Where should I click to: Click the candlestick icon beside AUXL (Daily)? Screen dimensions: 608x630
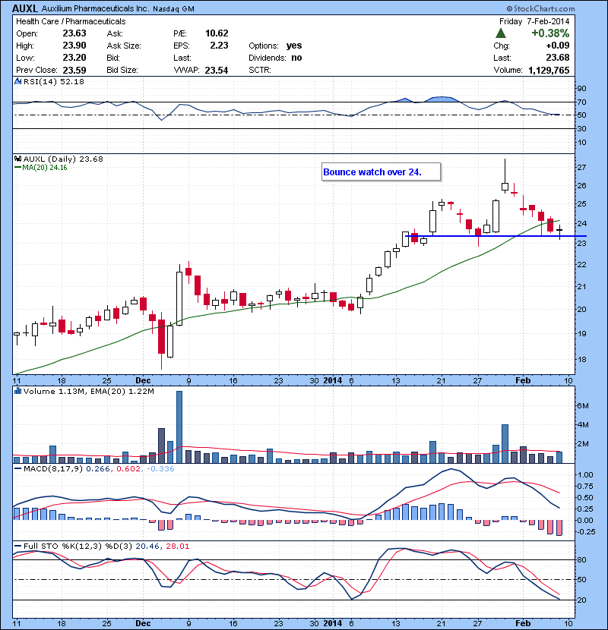point(18,159)
